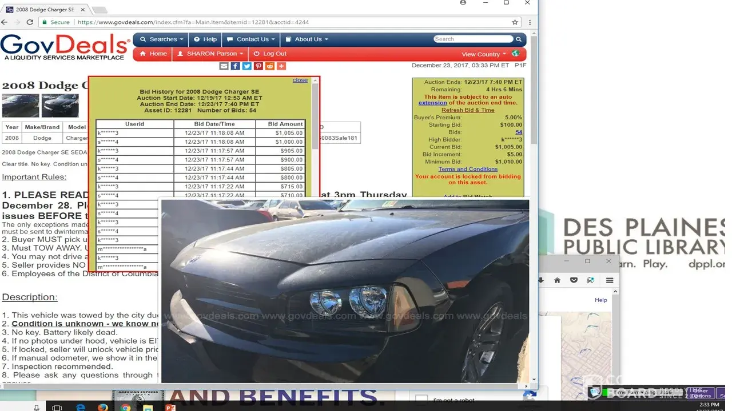The image size is (732, 411).
Task: Open the orange plus more-sharing icon
Action: (x=281, y=66)
